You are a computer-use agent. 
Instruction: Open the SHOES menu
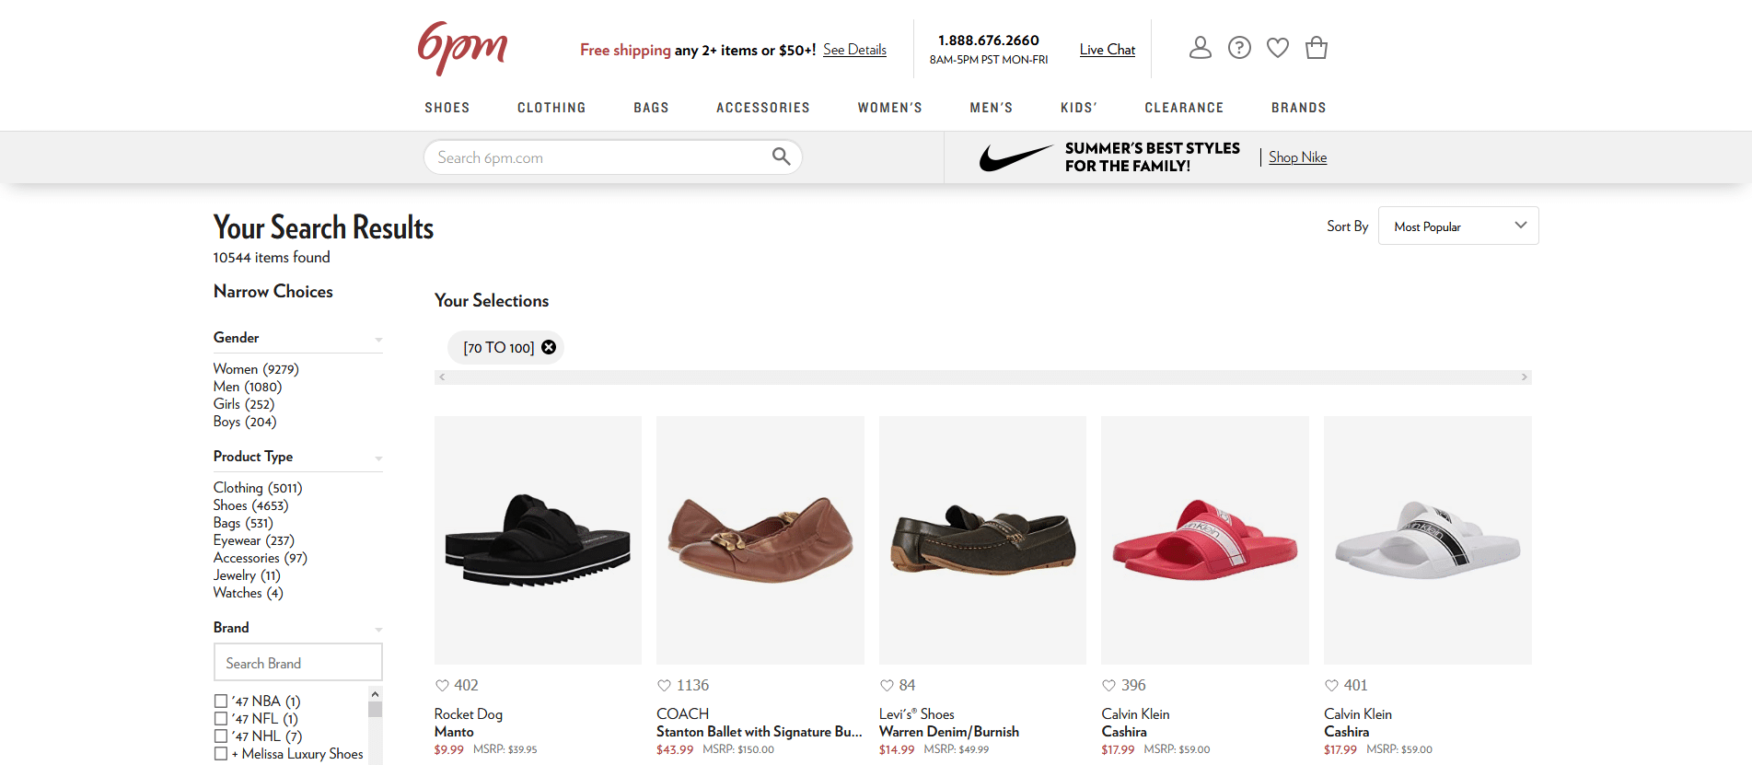(x=447, y=108)
